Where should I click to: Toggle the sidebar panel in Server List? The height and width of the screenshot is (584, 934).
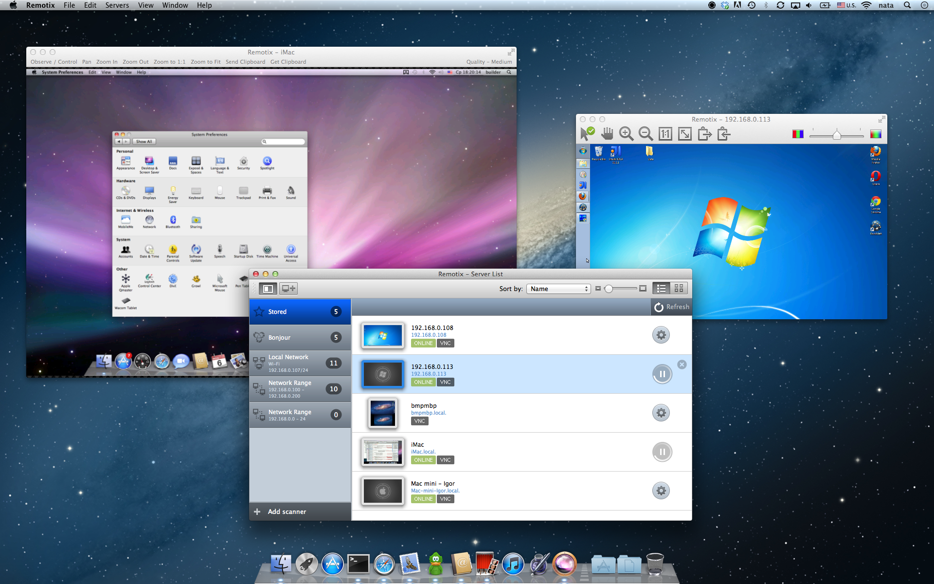(268, 289)
